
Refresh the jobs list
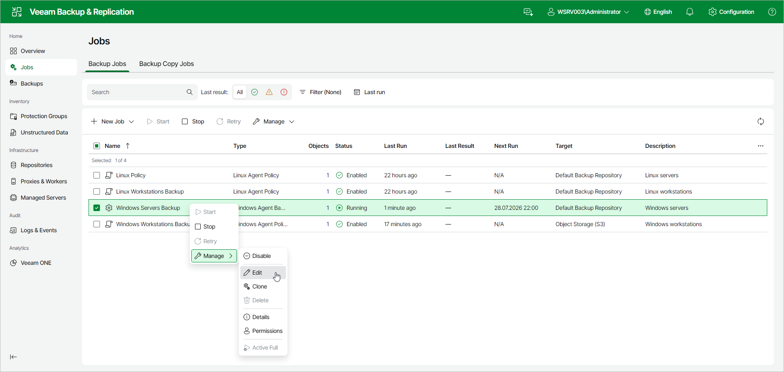[x=761, y=121]
